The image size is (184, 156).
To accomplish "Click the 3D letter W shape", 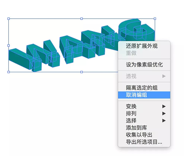I will [x=34, y=56].
